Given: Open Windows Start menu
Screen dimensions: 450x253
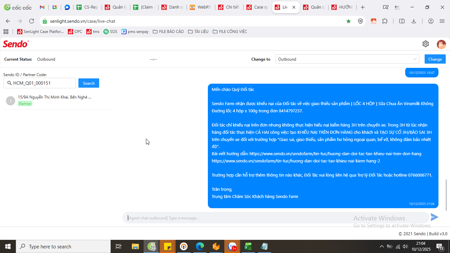Looking at the screenshot, I should pyautogui.click(x=8, y=246).
